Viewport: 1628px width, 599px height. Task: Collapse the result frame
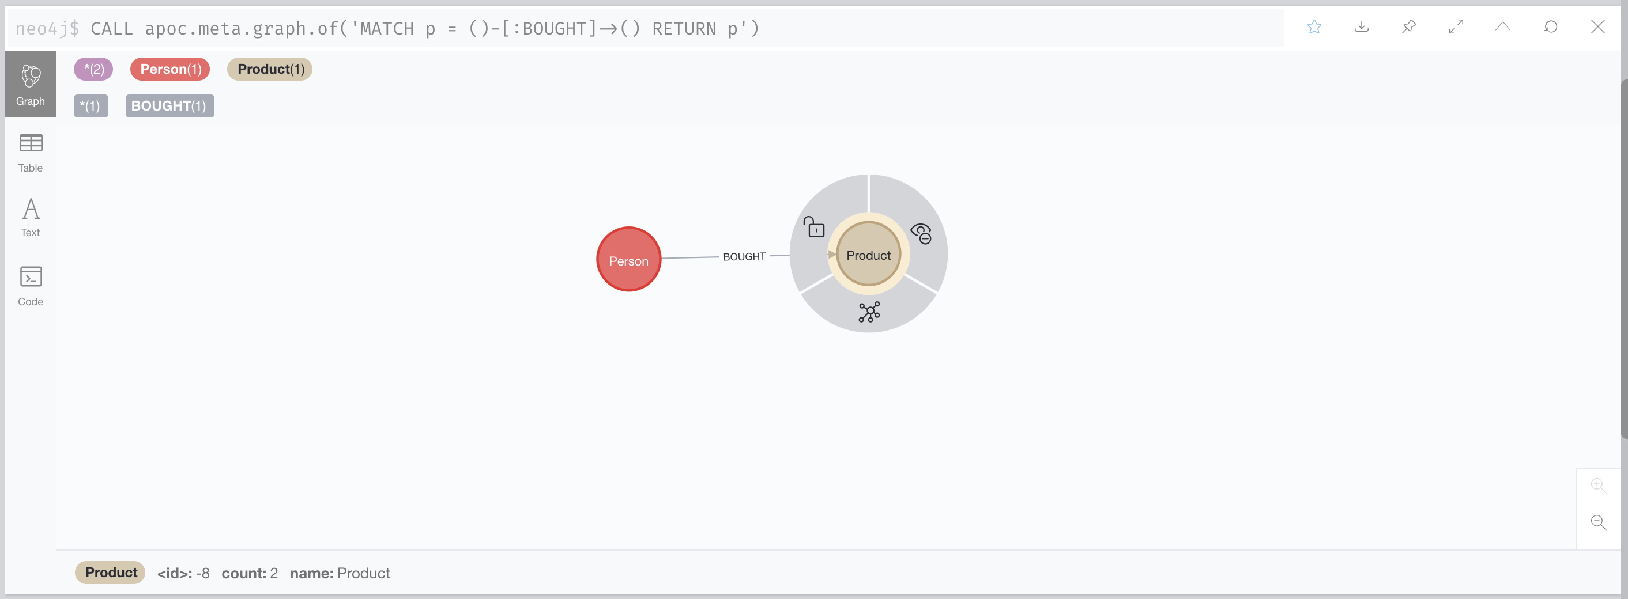(1503, 27)
